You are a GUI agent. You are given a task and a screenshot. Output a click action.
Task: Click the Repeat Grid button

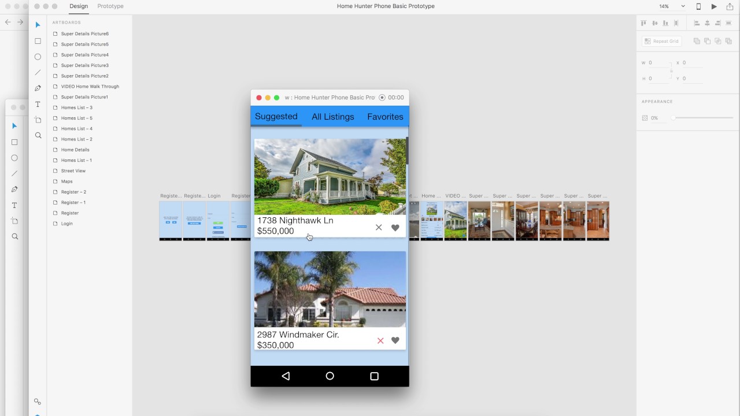coord(662,41)
